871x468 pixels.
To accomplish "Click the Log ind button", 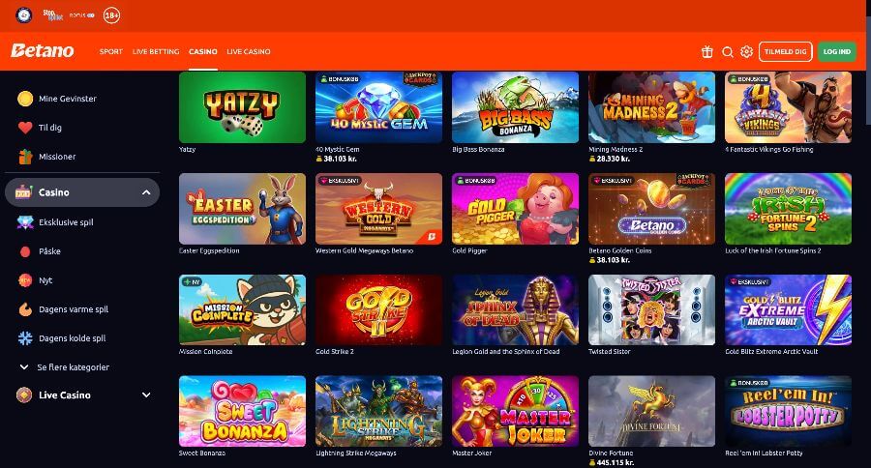I will click(x=836, y=51).
